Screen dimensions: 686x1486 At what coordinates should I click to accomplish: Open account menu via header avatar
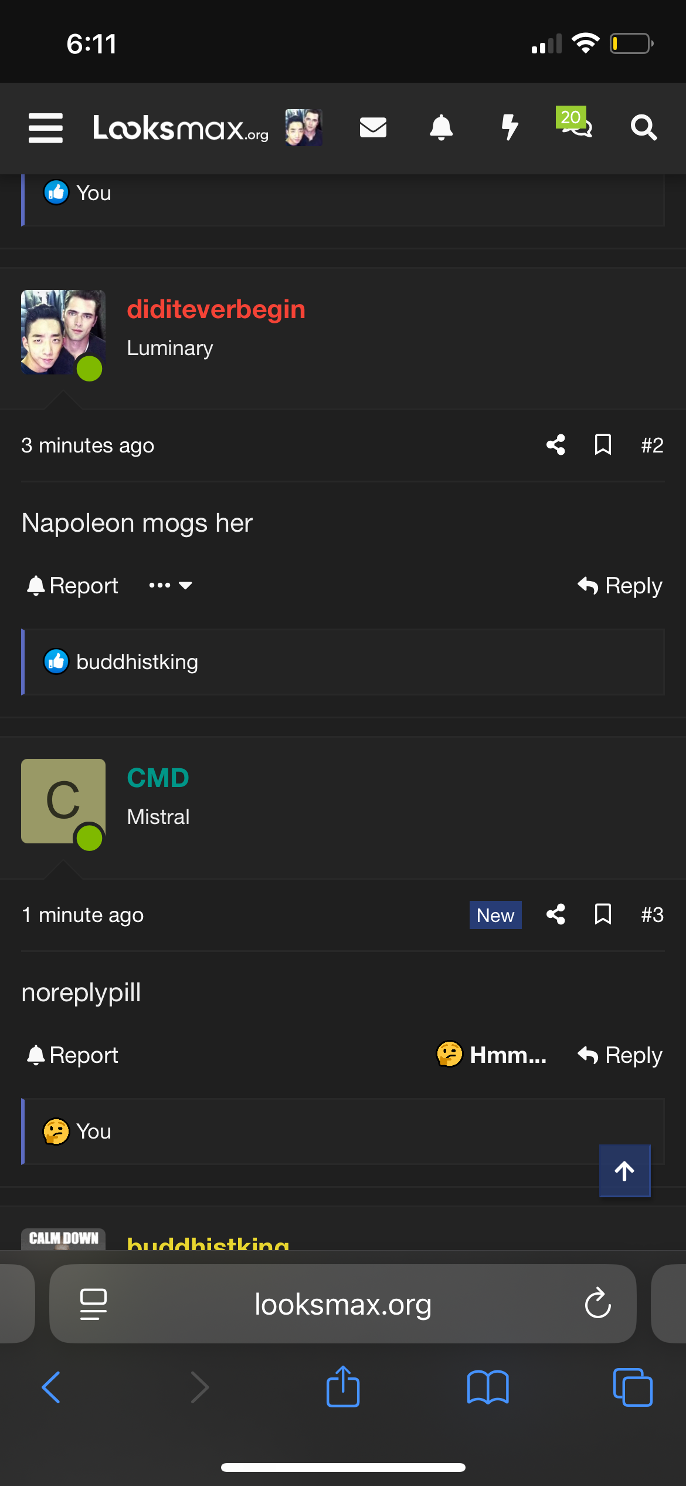tap(304, 127)
